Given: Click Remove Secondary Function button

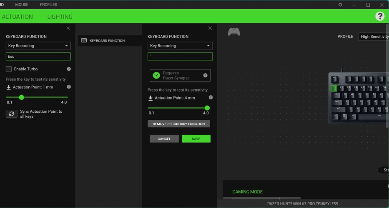Looking at the screenshot, I should (x=179, y=124).
